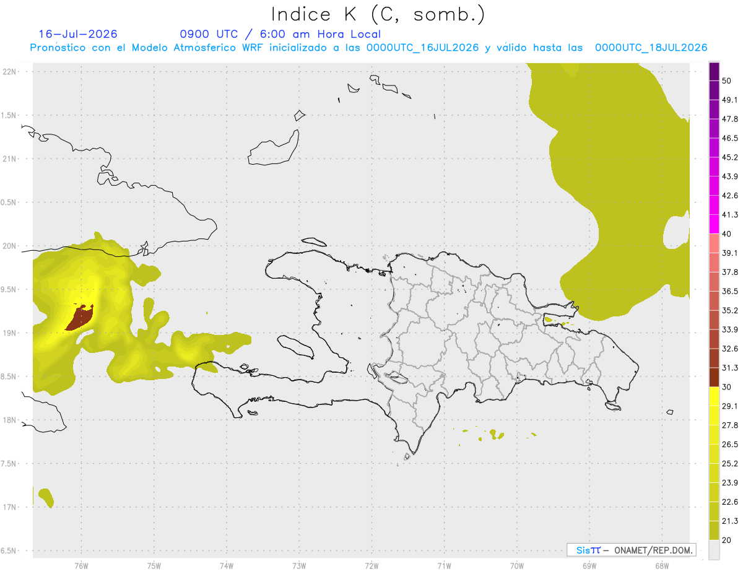743x574 pixels.
Task: Click the "20N" latitude axis label
Action: [11, 246]
